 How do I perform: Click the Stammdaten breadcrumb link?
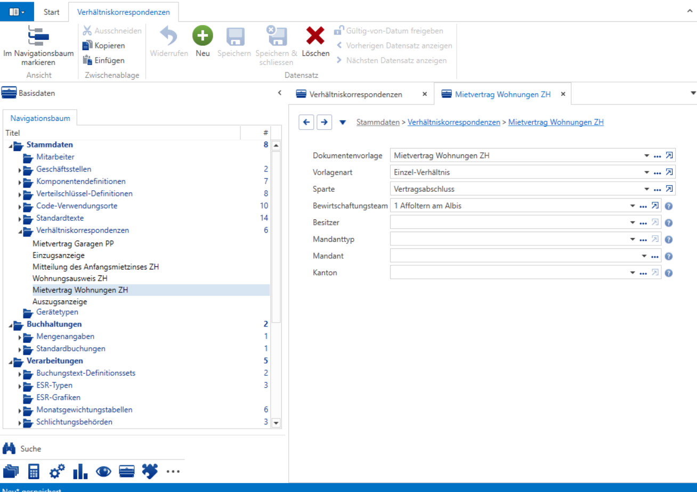[378, 122]
